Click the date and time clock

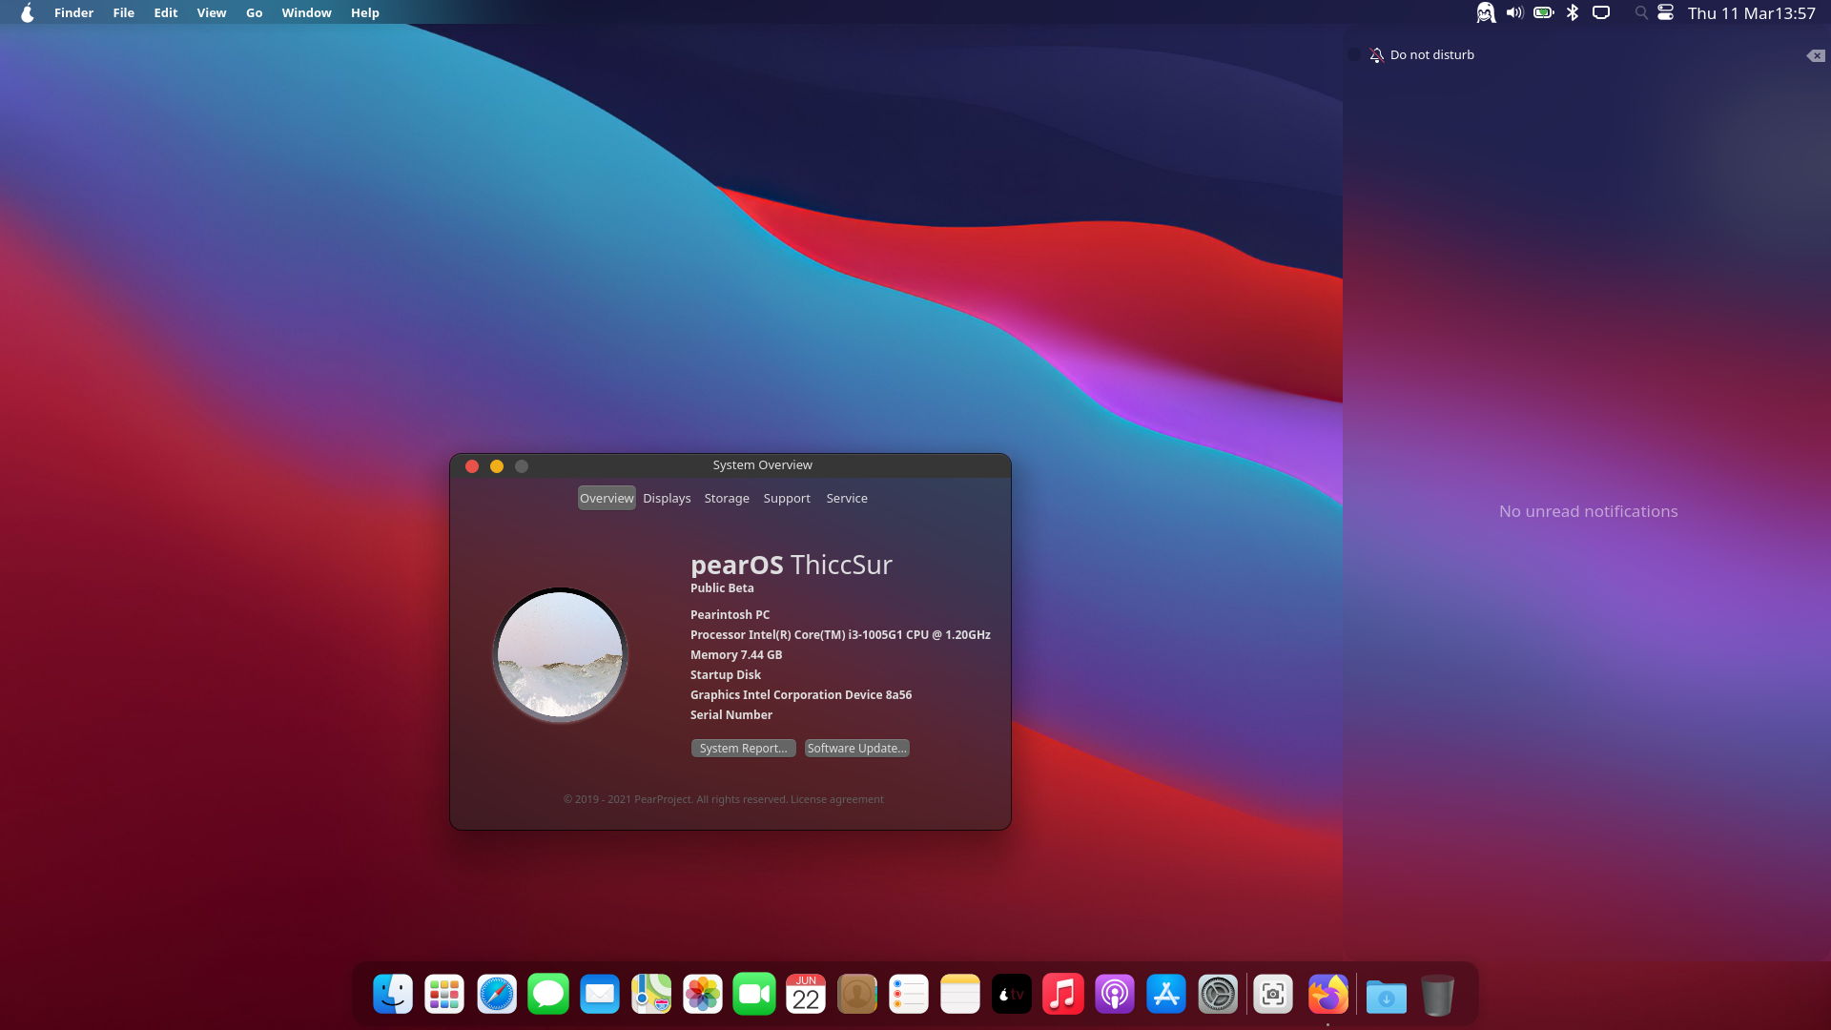pos(1751,12)
